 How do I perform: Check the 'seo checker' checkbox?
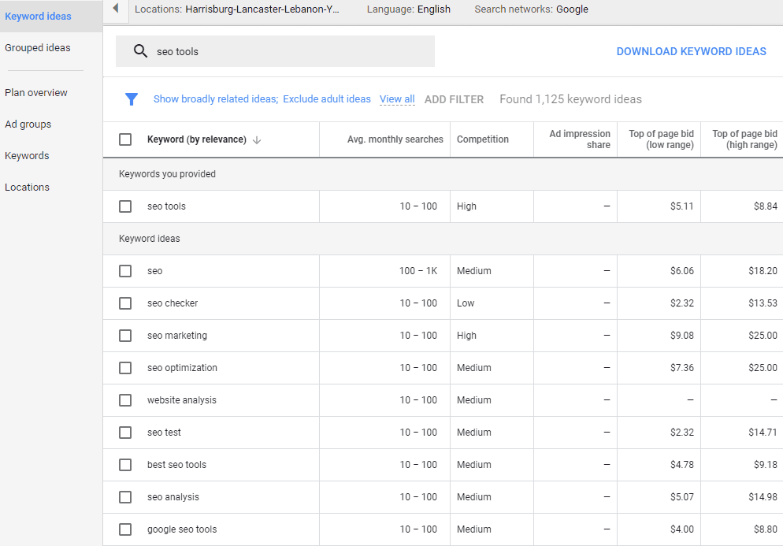(125, 303)
